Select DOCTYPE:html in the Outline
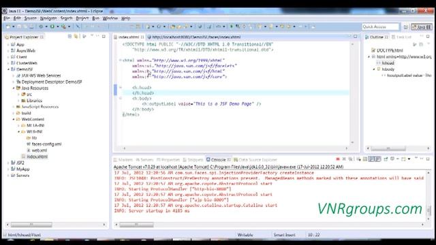 pyautogui.click(x=388, y=50)
